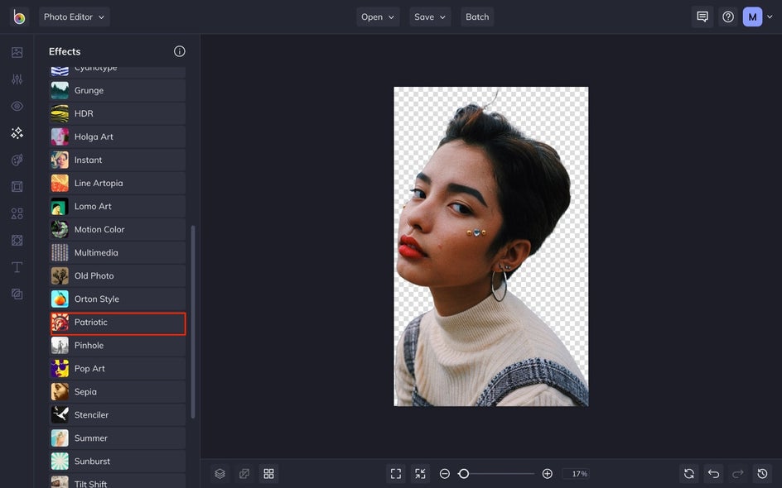Click the zoom out minus icon
Screen dimensions: 782x488
click(x=445, y=474)
